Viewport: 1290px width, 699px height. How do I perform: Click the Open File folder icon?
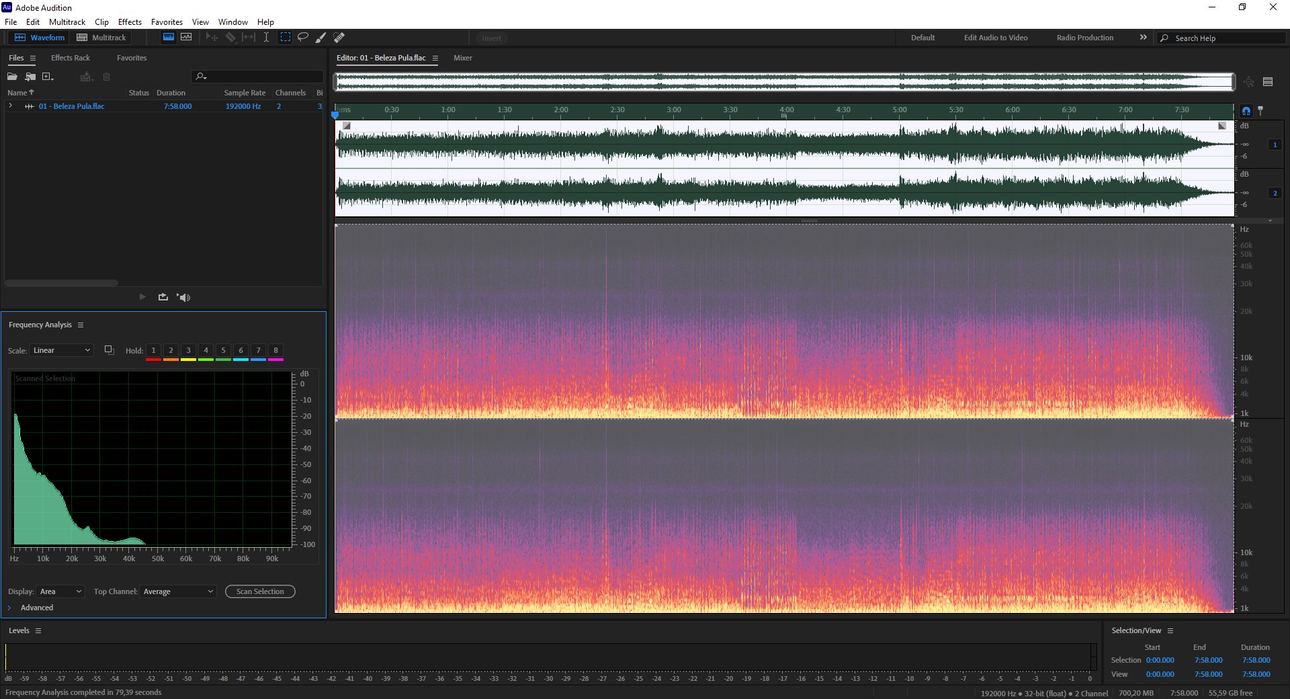(x=12, y=77)
